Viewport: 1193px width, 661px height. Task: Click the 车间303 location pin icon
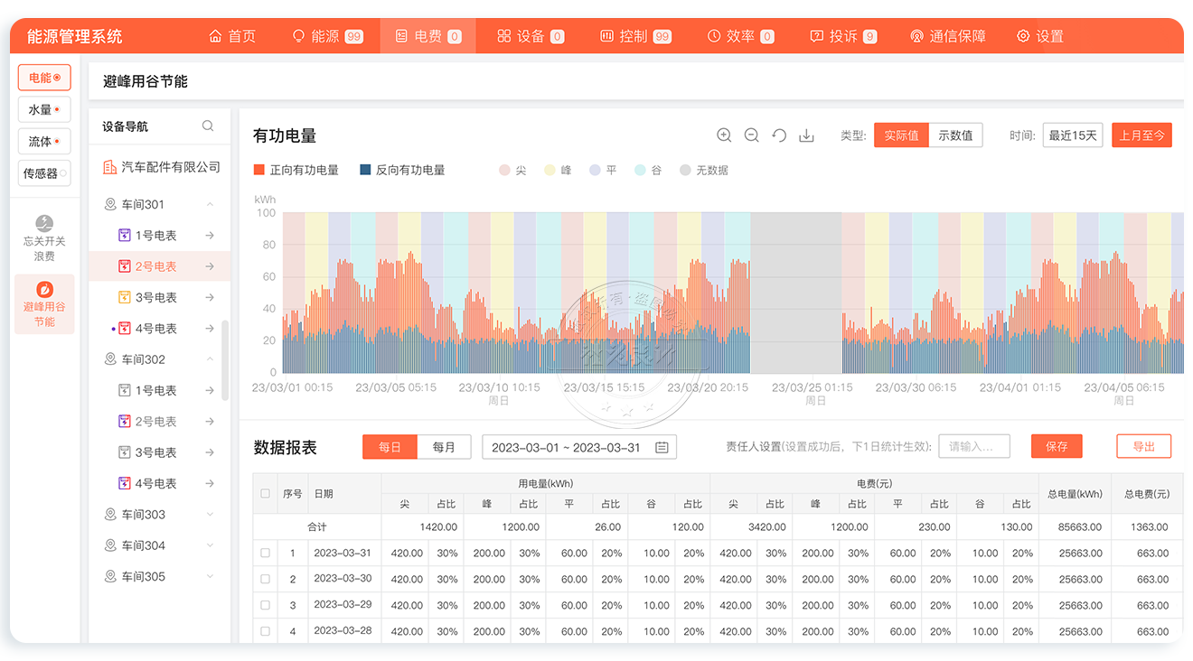(110, 515)
